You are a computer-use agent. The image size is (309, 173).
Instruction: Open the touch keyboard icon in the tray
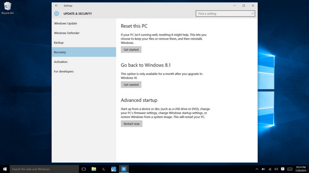(290, 169)
